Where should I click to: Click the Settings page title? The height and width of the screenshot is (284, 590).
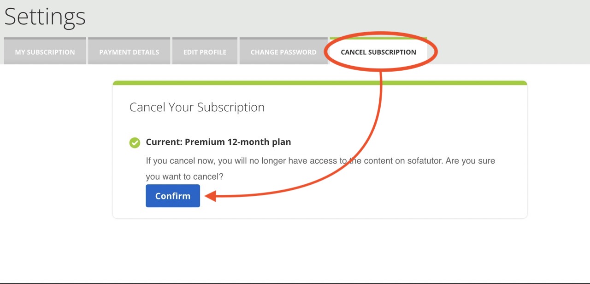click(45, 17)
